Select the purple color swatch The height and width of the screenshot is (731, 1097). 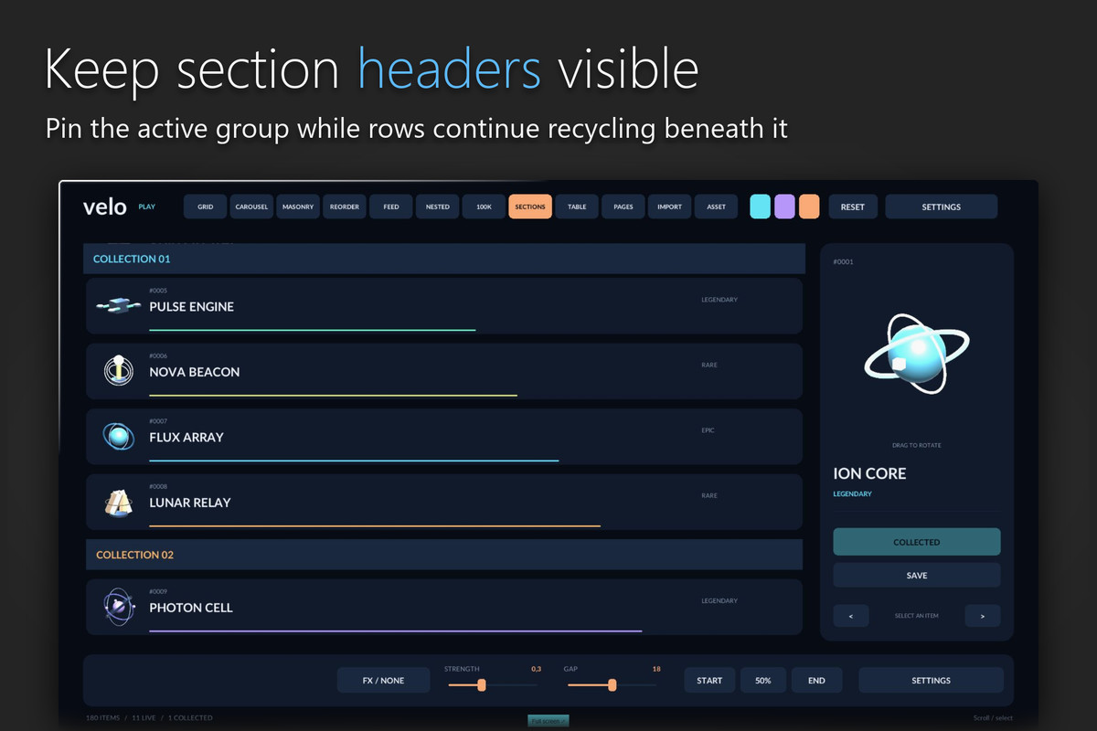pos(784,207)
